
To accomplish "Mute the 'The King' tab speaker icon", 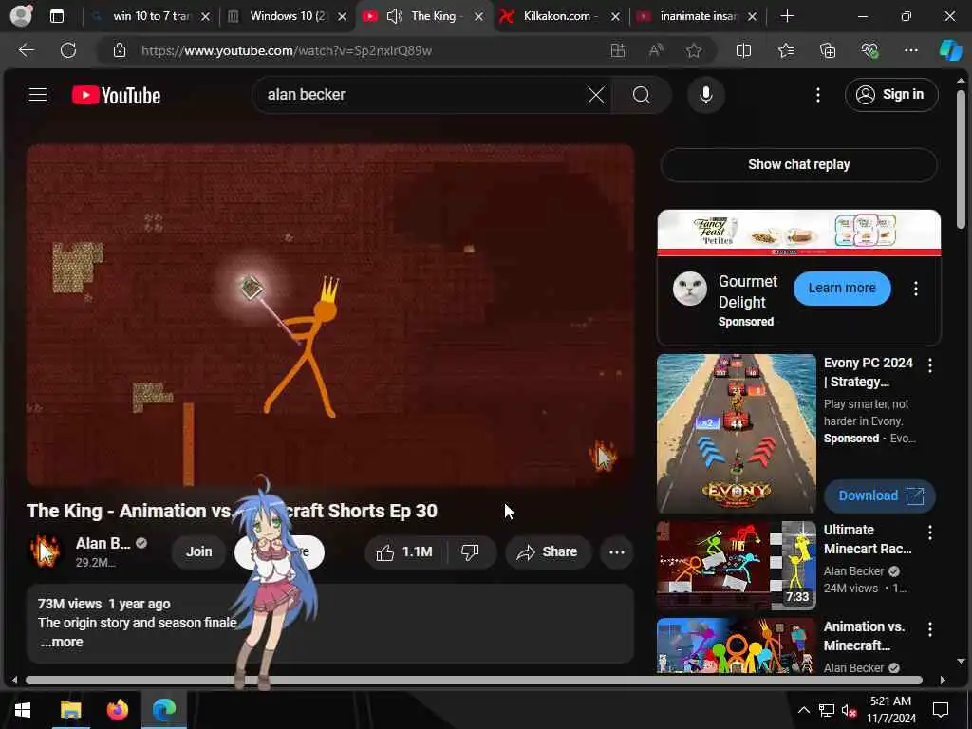I will click(395, 16).
